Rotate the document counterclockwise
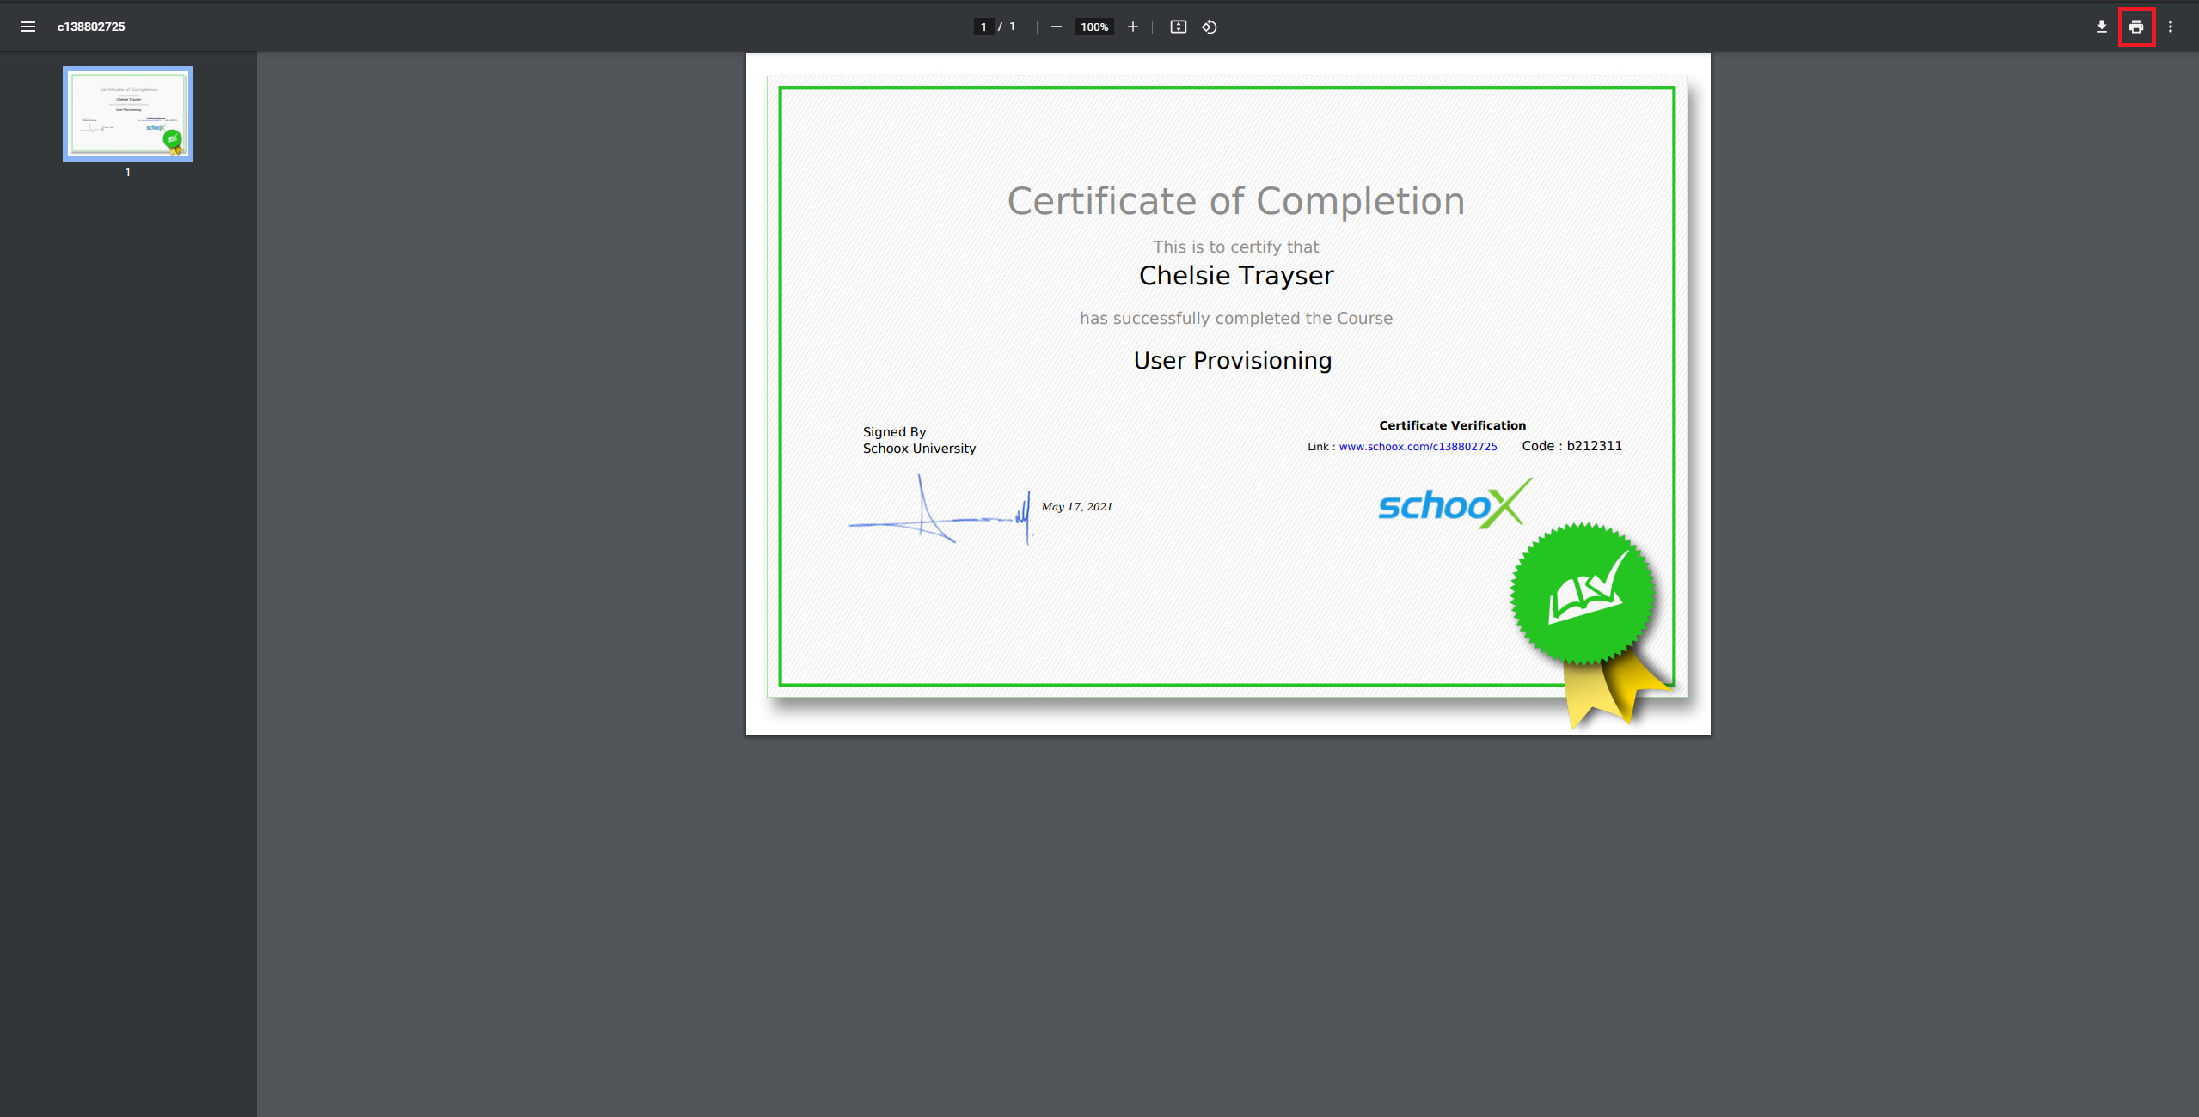 tap(1209, 27)
